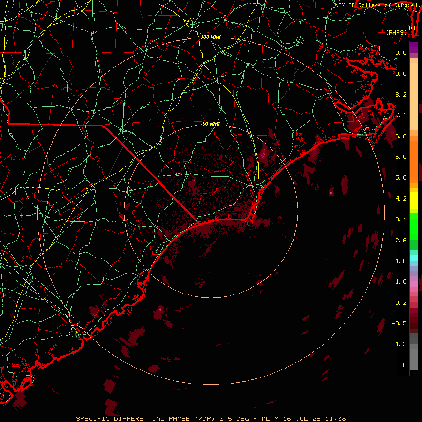Click the -0.5 value on the color scale

pyautogui.click(x=399, y=324)
